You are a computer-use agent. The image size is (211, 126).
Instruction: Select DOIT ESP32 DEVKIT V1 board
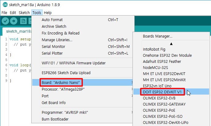click(171, 92)
